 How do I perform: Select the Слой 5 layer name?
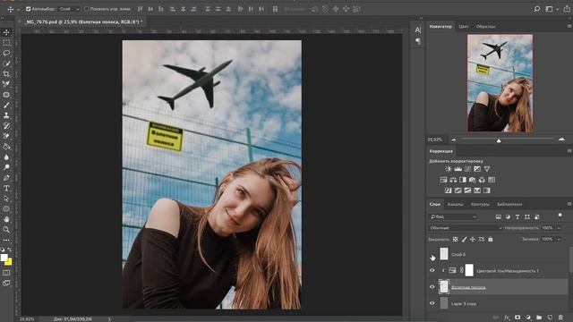(458, 254)
